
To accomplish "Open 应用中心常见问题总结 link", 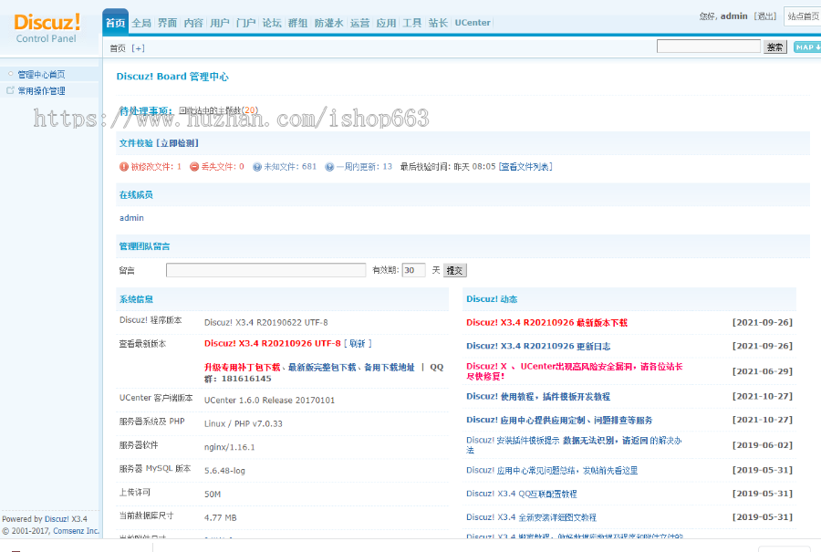I will (x=552, y=470).
